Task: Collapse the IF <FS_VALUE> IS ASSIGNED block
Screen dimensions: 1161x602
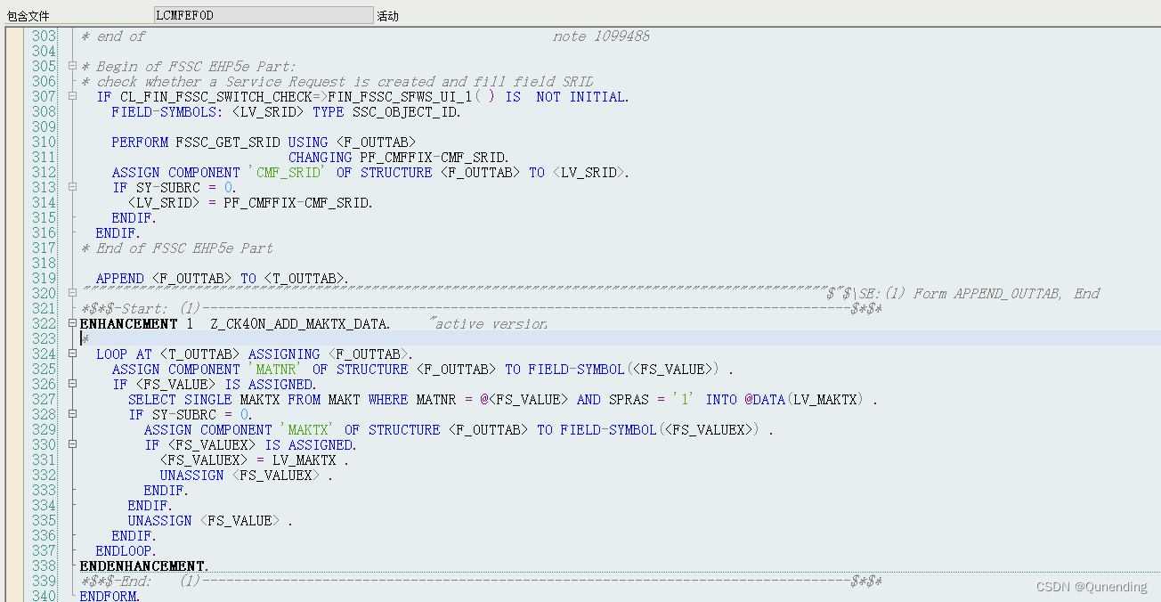Action: [71, 384]
